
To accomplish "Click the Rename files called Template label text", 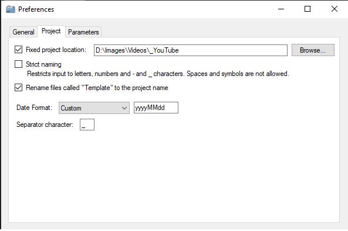I will coord(97,88).
